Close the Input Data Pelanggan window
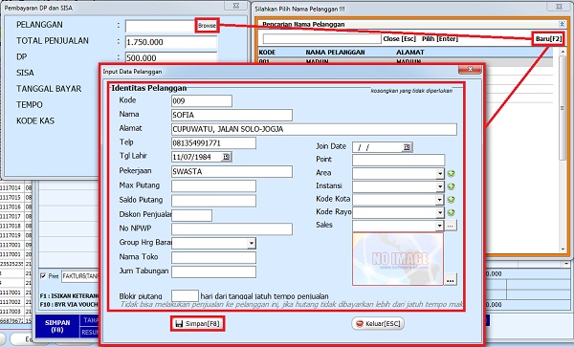 tap(470, 69)
